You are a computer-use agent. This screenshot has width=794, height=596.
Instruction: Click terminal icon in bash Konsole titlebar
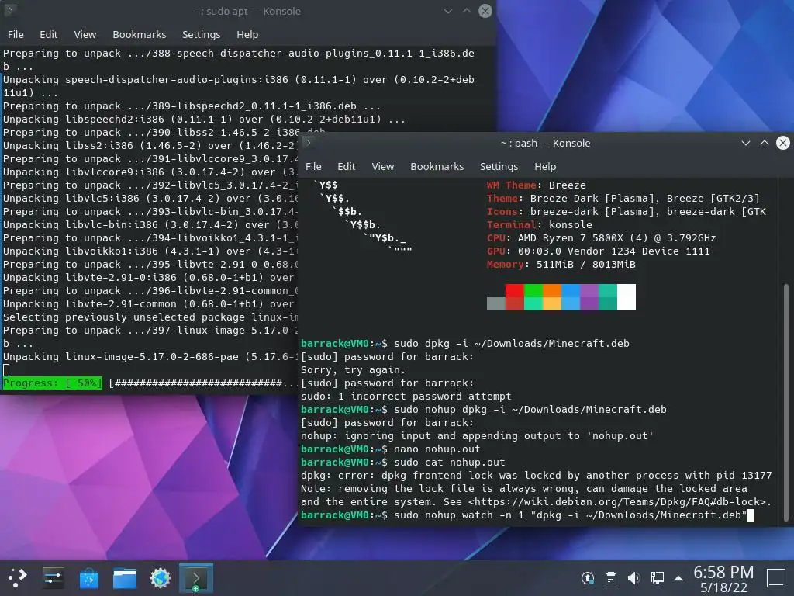[308, 143]
